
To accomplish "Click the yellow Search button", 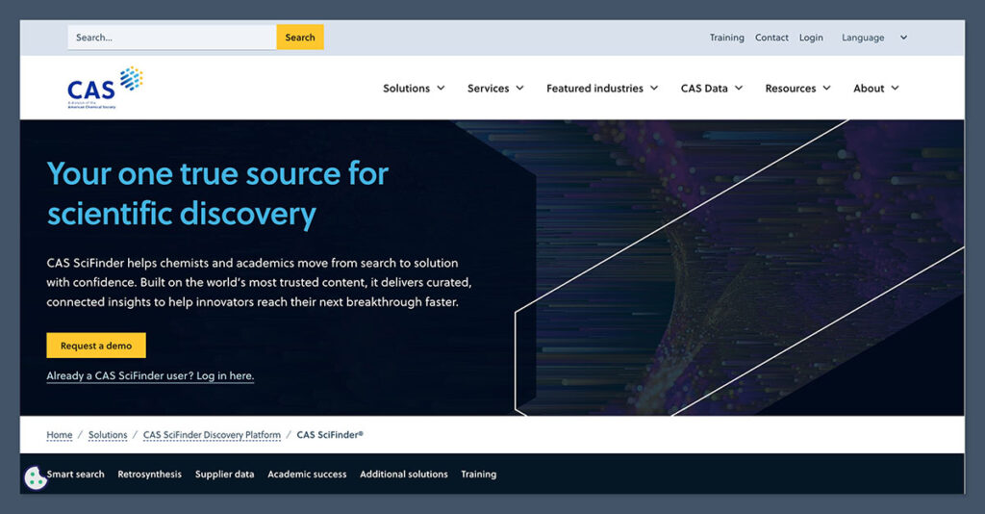I will point(300,38).
